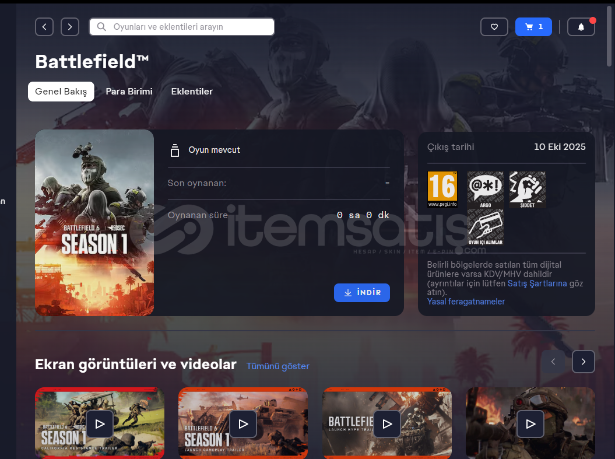Image resolution: width=615 pixels, height=459 pixels.
Task: Play the Launch Hype Trailer video
Action: (387, 423)
